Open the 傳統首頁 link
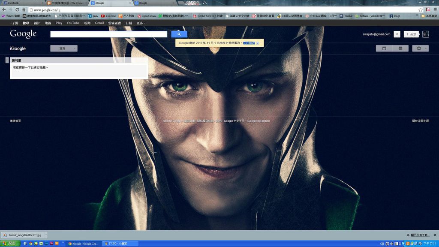 [15, 121]
